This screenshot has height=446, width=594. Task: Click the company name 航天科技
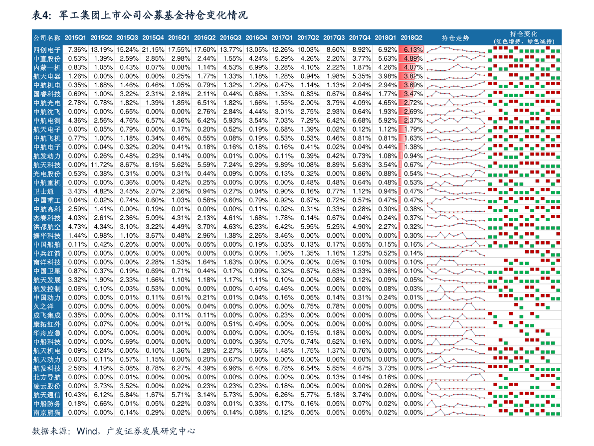click(x=46, y=165)
